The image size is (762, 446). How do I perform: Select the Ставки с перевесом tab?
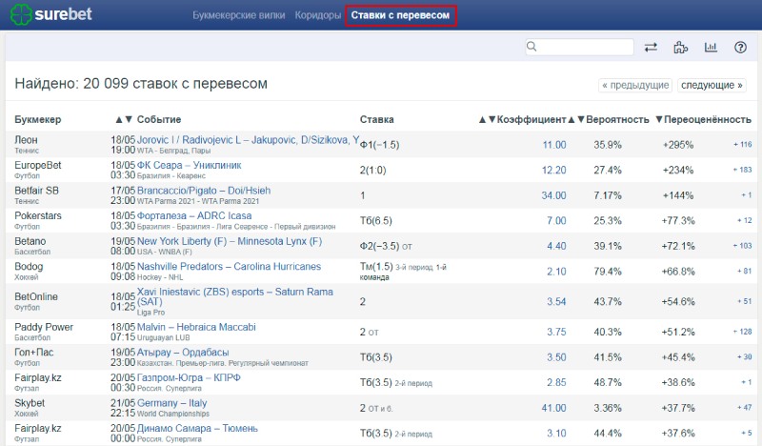pos(400,15)
